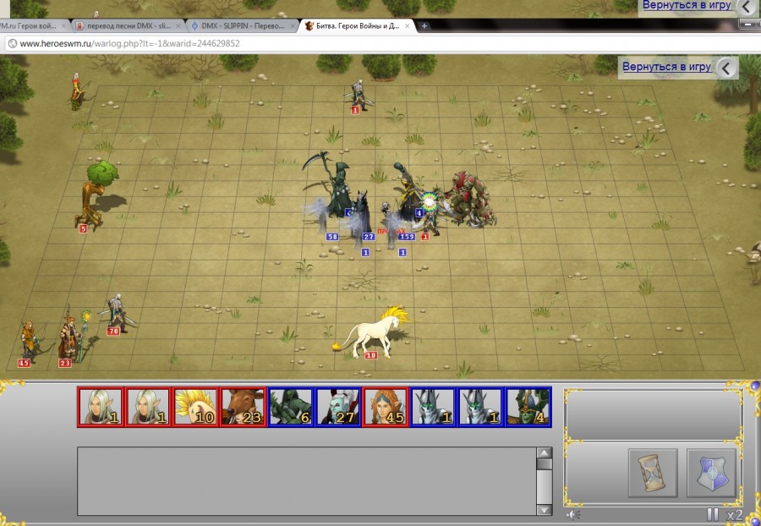Click the chevron button above the tab strip
The width and height of the screenshot is (761, 526).
(747, 7)
